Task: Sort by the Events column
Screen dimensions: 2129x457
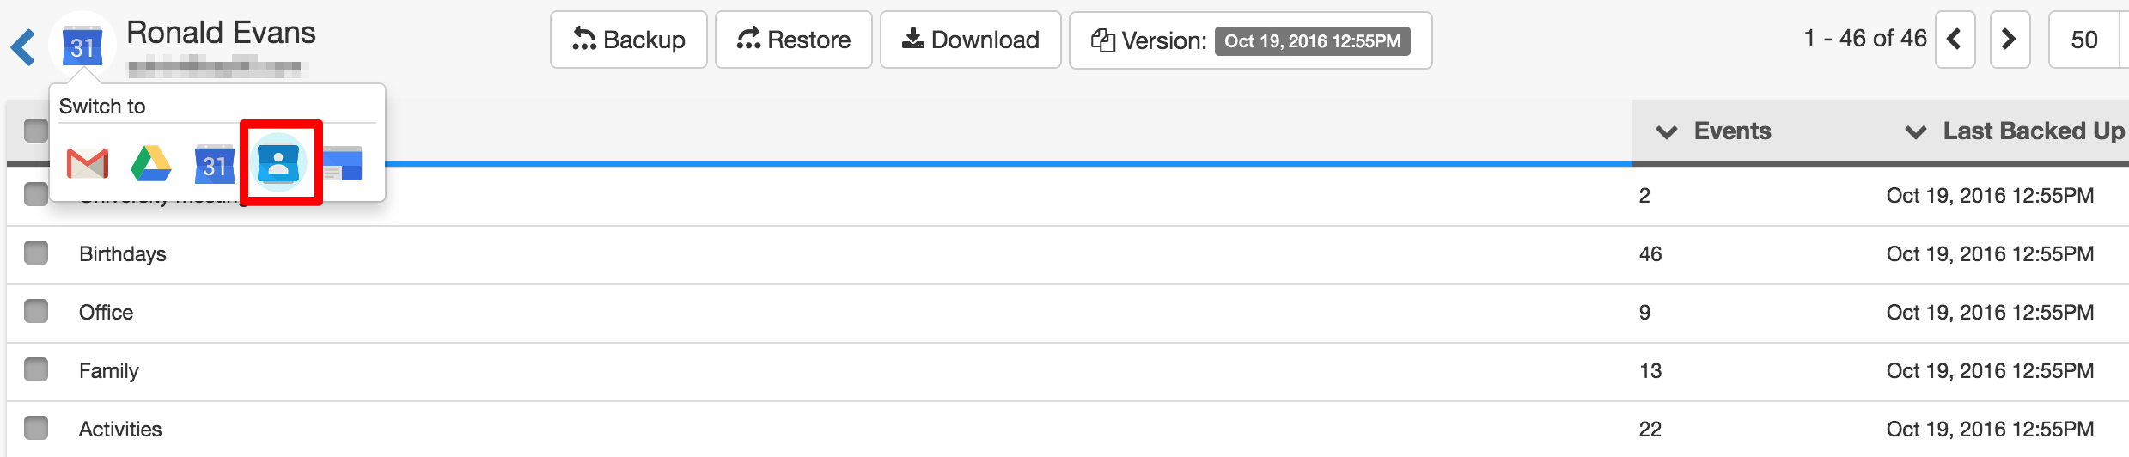Action: coord(1731,131)
